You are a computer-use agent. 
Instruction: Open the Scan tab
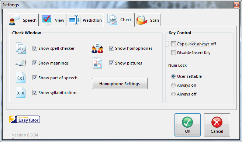tap(148, 20)
